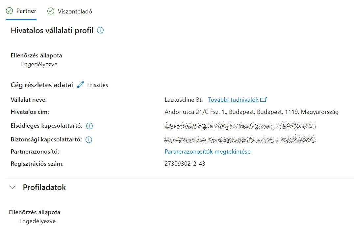Open Partnerazonosítók megtekintése link

point(207,152)
